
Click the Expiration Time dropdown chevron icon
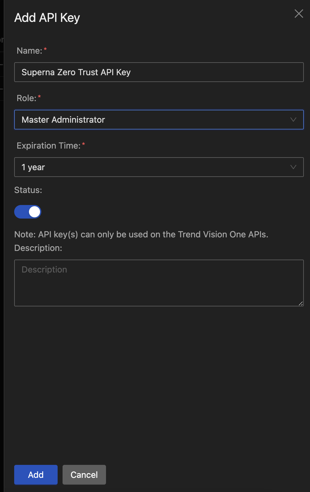coord(293,167)
